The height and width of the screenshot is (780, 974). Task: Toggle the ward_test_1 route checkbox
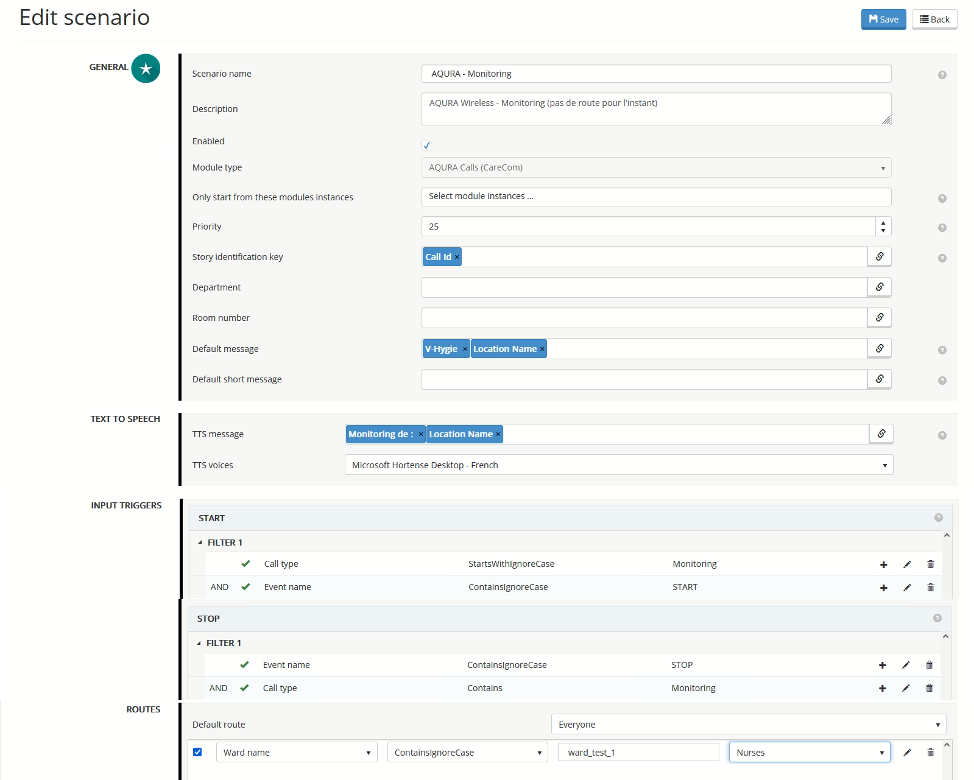pyautogui.click(x=197, y=752)
